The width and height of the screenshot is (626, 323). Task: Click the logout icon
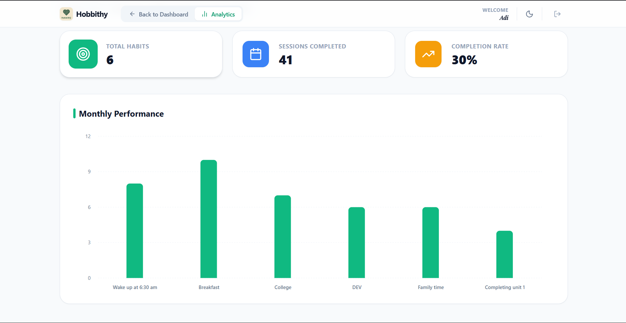click(x=557, y=14)
